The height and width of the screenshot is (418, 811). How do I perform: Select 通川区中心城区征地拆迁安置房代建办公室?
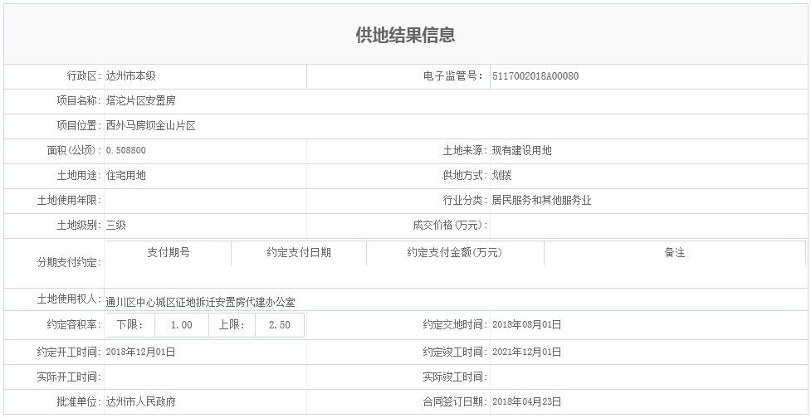201,302
